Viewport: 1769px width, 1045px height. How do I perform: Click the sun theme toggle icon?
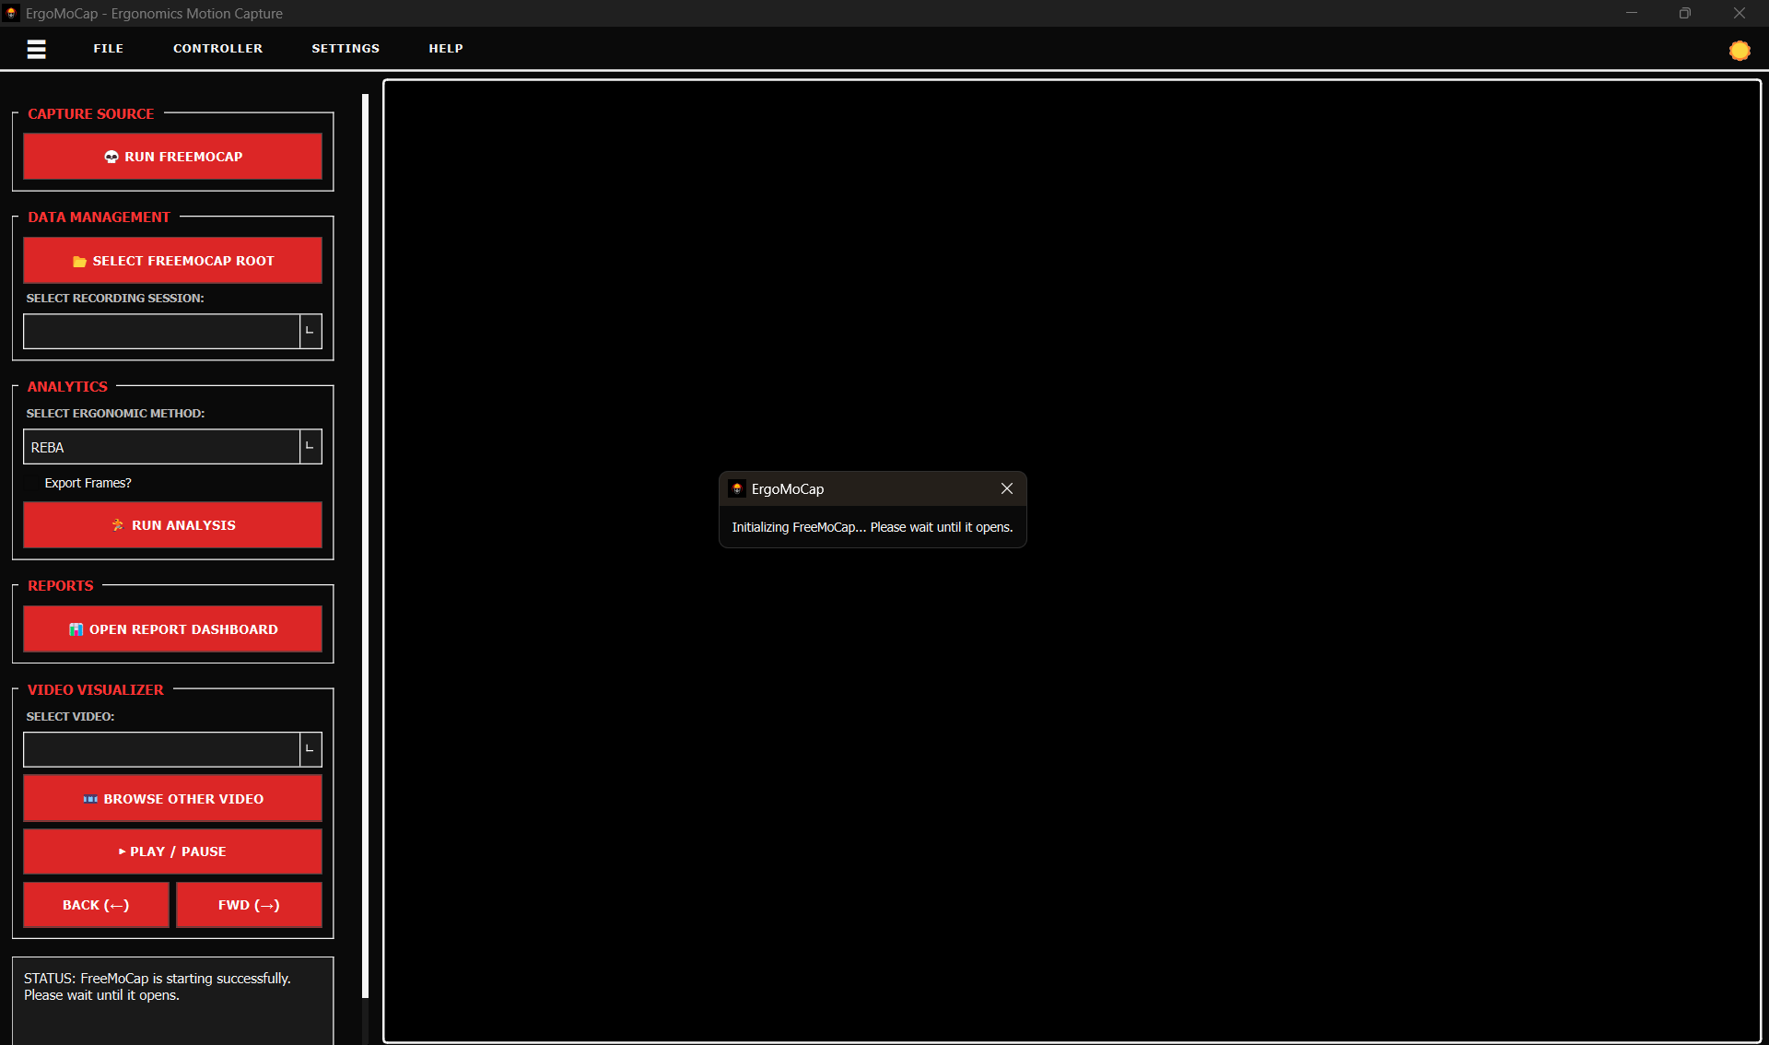click(1740, 51)
